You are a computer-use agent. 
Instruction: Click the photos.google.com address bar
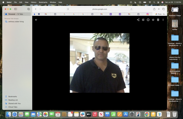click(100, 9)
